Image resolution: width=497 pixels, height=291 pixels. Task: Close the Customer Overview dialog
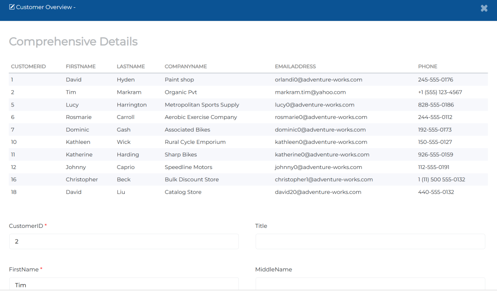484,8
